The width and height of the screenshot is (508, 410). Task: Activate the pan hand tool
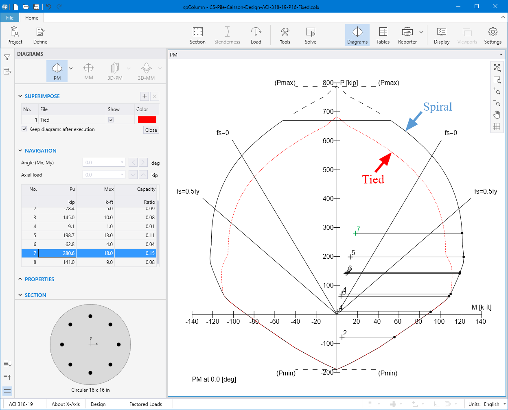coord(497,115)
